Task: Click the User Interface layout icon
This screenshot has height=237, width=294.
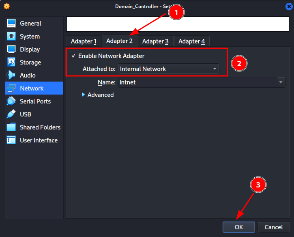Action: tap(11, 140)
